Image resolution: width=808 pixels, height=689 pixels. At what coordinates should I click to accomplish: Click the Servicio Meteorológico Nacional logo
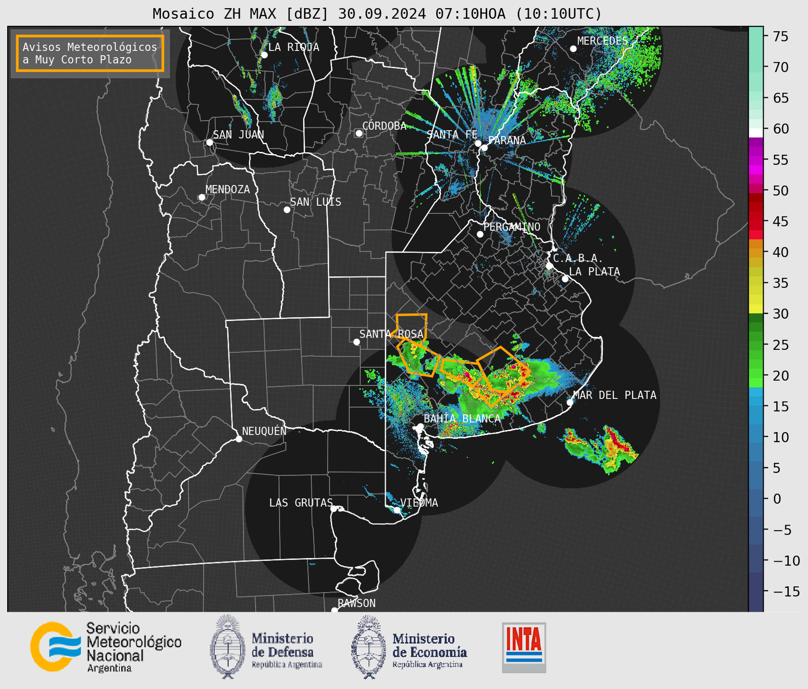point(106,647)
